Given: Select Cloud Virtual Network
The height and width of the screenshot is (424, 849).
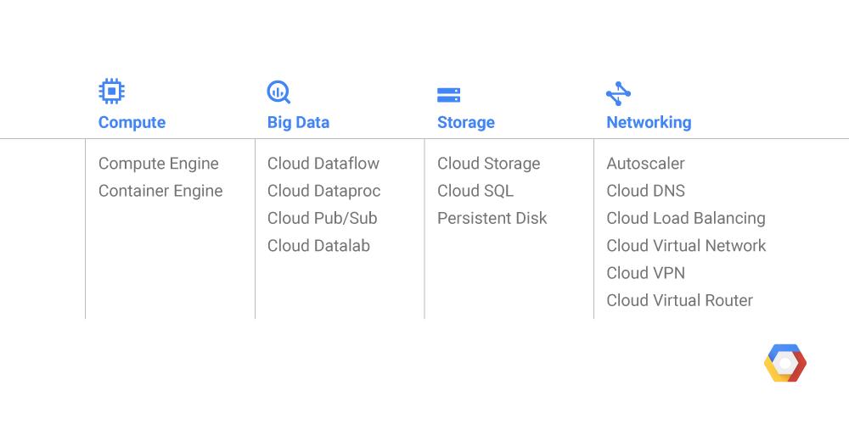Looking at the screenshot, I should click(686, 246).
